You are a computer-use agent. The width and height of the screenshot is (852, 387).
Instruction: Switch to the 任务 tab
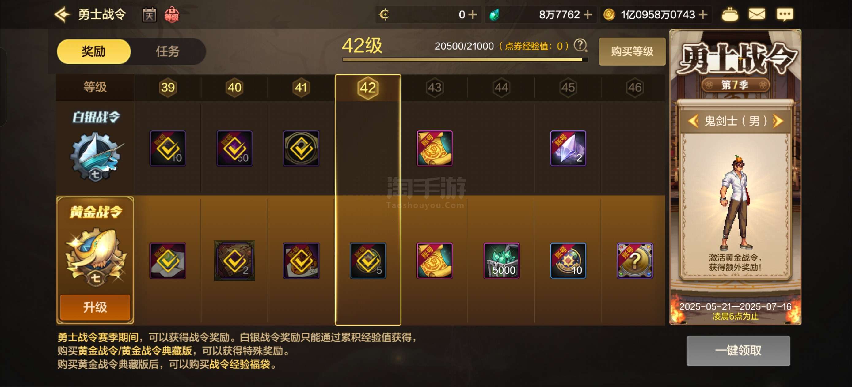pos(168,51)
